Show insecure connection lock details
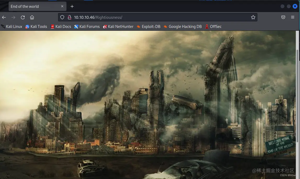 click(70, 17)
